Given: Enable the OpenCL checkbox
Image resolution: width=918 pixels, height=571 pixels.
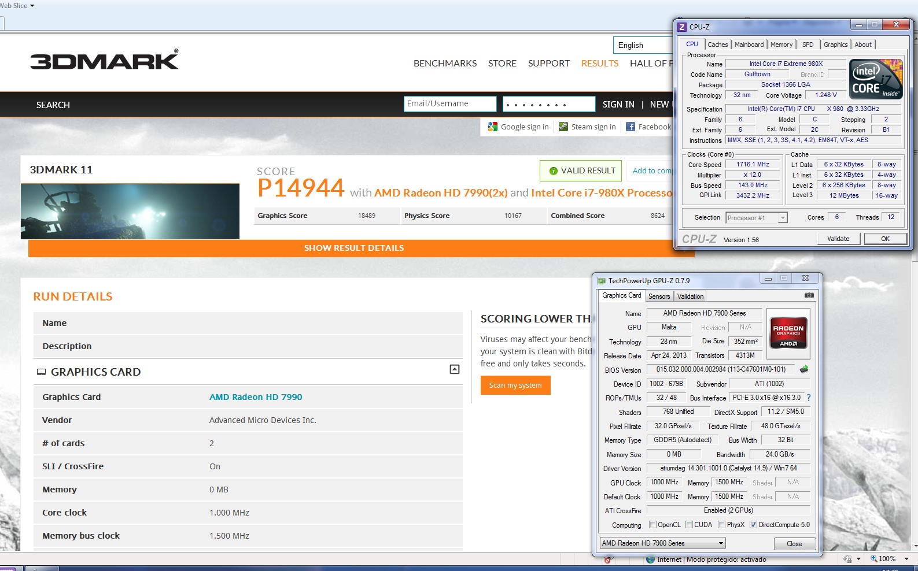Looking at the screenshot, I should coord(652,525).
